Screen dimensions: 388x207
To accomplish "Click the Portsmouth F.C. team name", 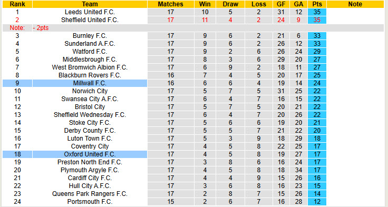I will click(x=90, y=202).
